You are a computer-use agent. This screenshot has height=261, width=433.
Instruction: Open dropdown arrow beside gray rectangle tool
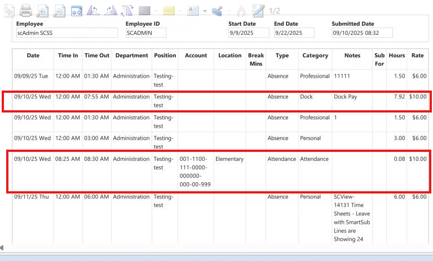(x=156, y=11)
